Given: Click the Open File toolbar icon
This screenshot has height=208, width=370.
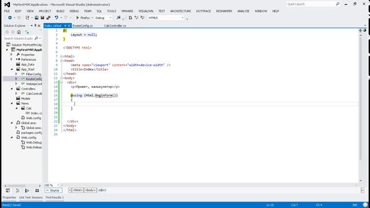Looking at the screenshot, I should [36, 18].
